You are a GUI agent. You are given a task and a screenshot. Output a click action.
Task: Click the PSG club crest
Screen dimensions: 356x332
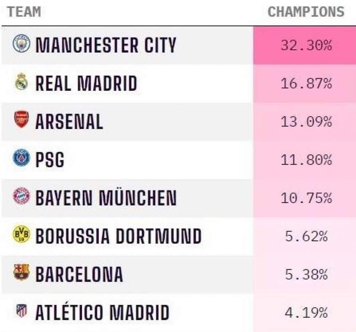tap(21, 158)
